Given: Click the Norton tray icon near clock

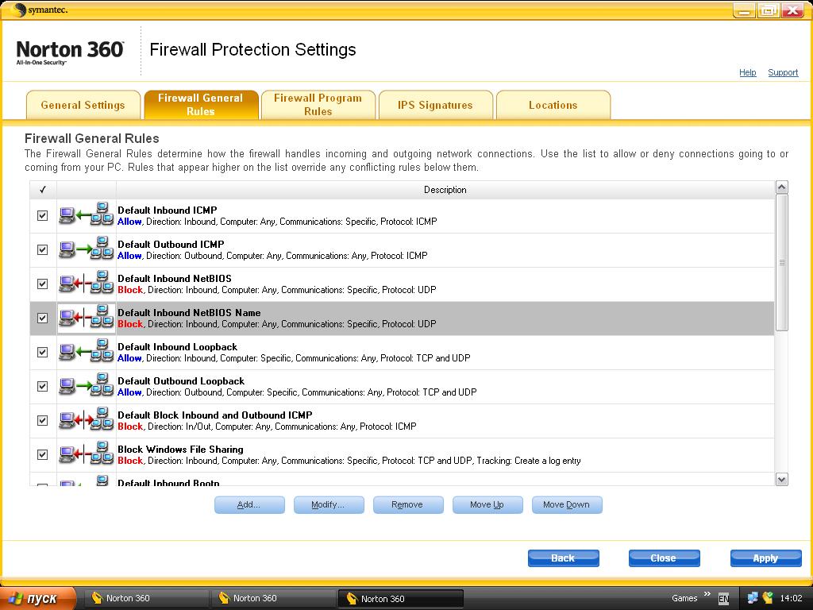Looking at the screenshot, I should pyautogui.click(x=768, y=597).
